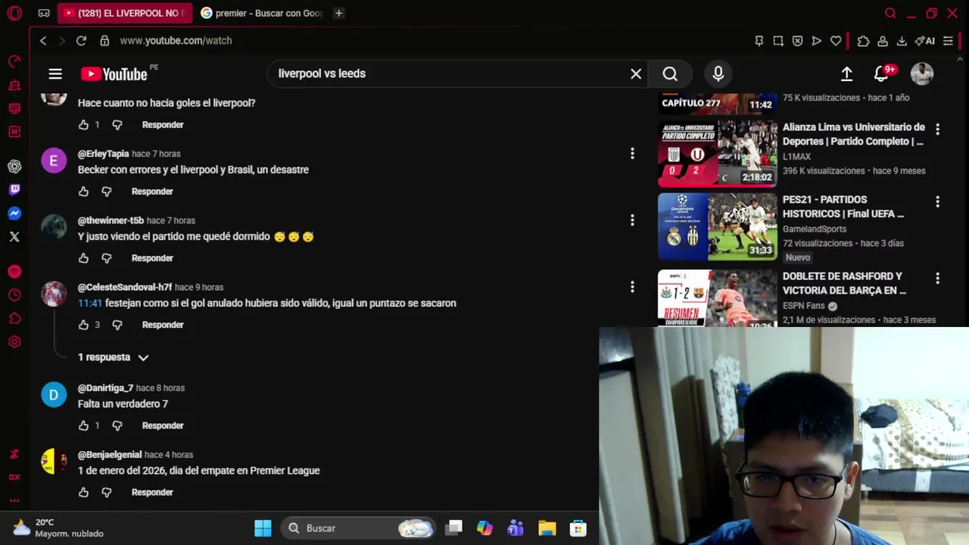This screenshot has height=545, width=969.
Task: Open options for PES21 Partidos Historicos video
Action: 937,202
